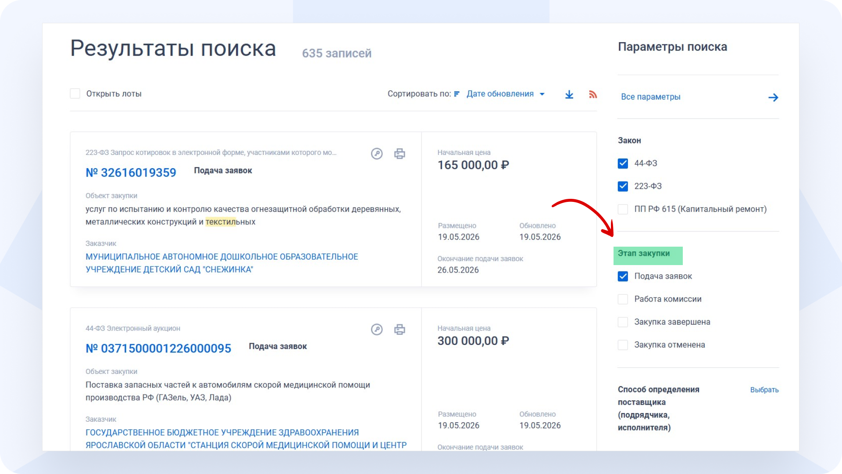This screenshot has width=842, height=474.
Task: Click the Параметры поиска heading
Action: tap(672, 47)
